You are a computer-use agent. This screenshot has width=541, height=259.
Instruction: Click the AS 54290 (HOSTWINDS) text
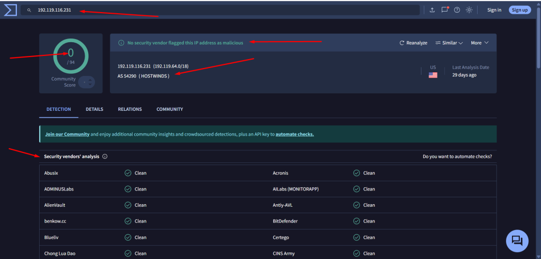pos(144,76)
